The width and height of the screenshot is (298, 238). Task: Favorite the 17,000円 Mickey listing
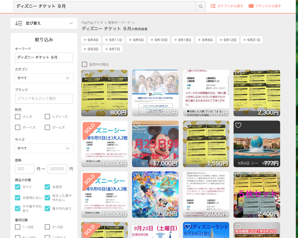click(x=137, y=125)
